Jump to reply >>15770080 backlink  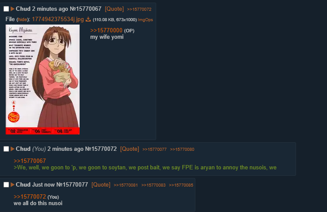point(182,150)
